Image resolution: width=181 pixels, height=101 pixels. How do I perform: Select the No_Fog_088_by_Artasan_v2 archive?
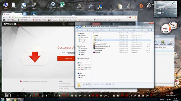(x=122, y=46)
